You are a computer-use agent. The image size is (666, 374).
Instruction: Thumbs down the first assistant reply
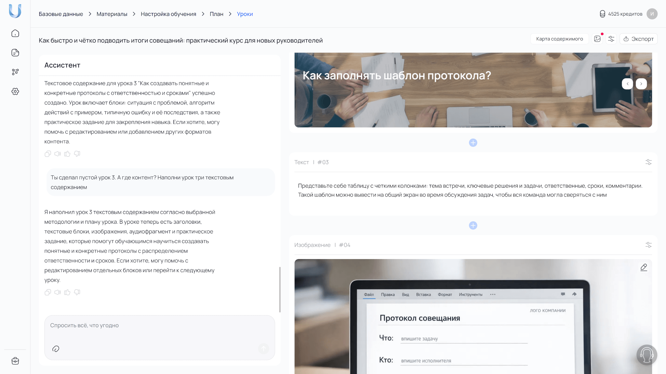(77, 154)
